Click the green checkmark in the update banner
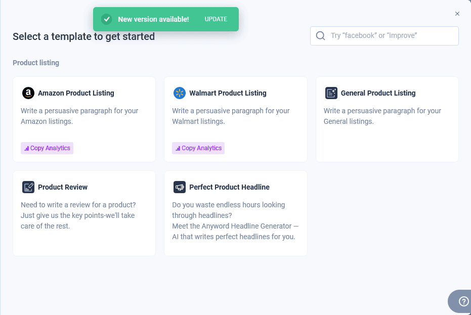471x315 pixels. coord(107,19)
